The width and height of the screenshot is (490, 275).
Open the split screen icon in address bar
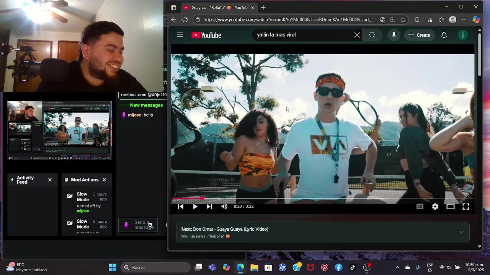393,19
